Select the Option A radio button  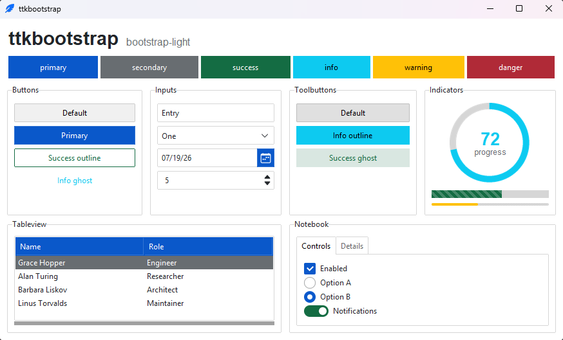309,283
